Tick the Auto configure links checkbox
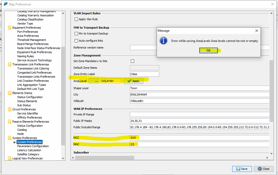Image resolution: width=278 pixels, height=175 pixels. (x=76, y=41)
